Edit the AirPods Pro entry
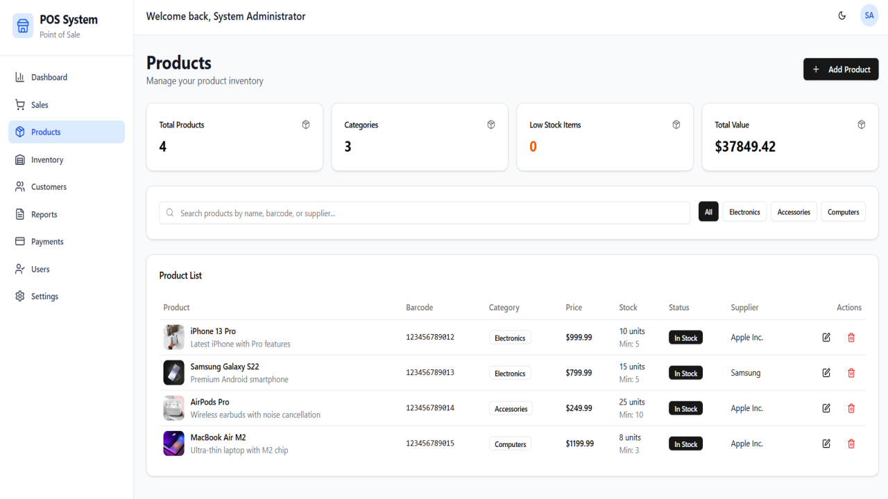 (826, 408)
